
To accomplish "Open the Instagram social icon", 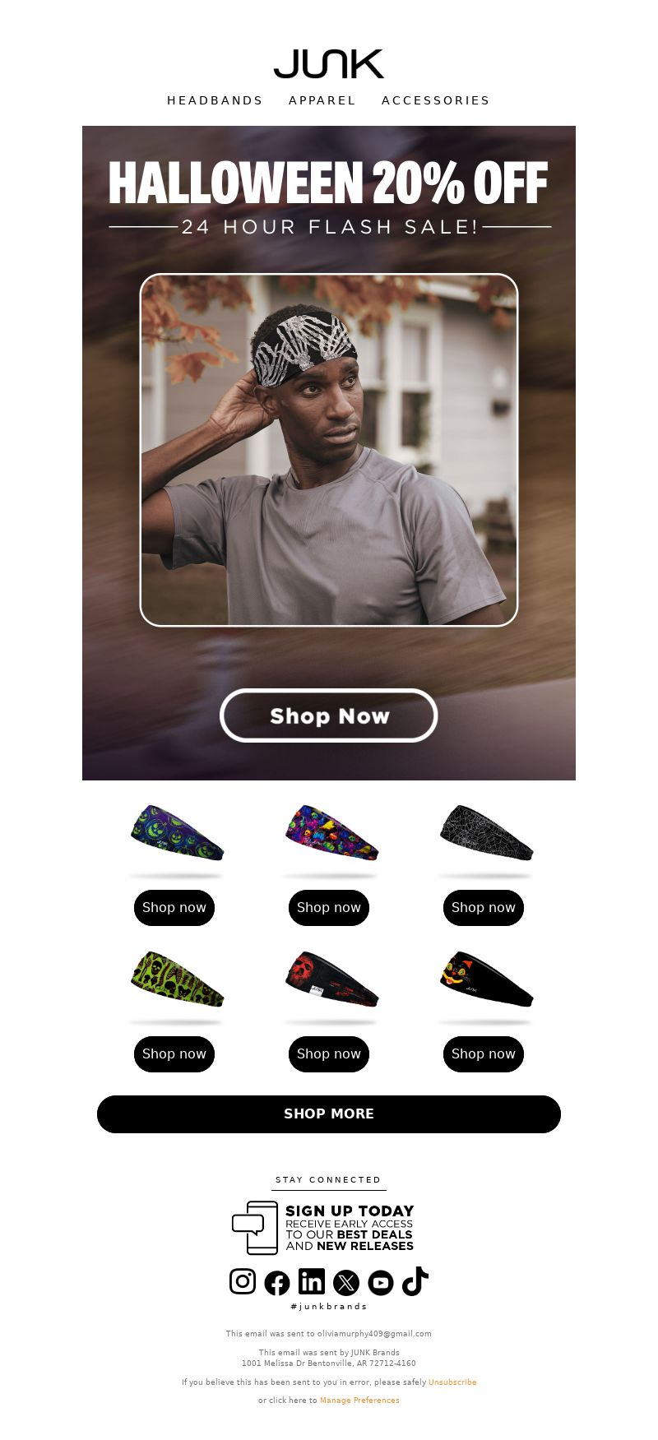I will (x=243, y=1281).
